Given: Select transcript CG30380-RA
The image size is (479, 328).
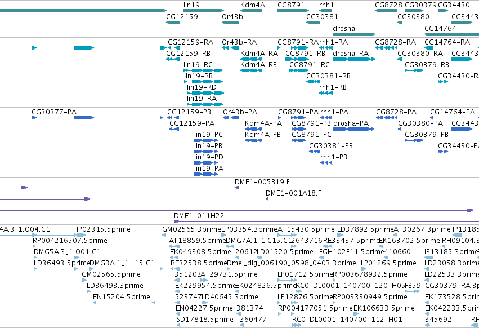Looking at the screenshot, I should pos(400,59).
